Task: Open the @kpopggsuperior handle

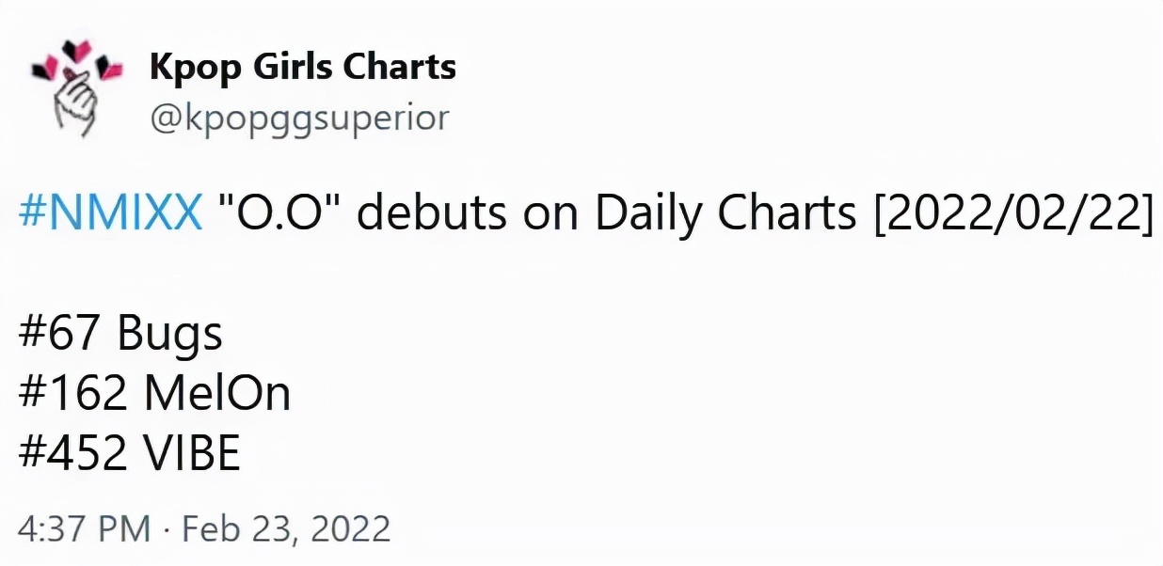Action: (x=298, y=118)
